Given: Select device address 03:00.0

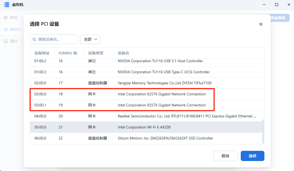Looking at the screenshot, I should (x=40, y=94).
